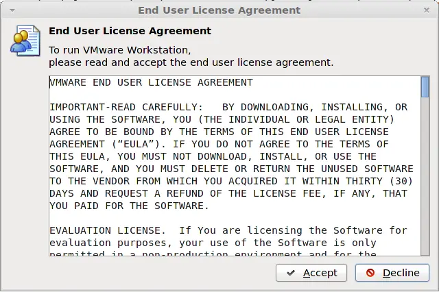Decline the end user license agreement
This screenshot has width=439, height=292.
pos(392,273)
